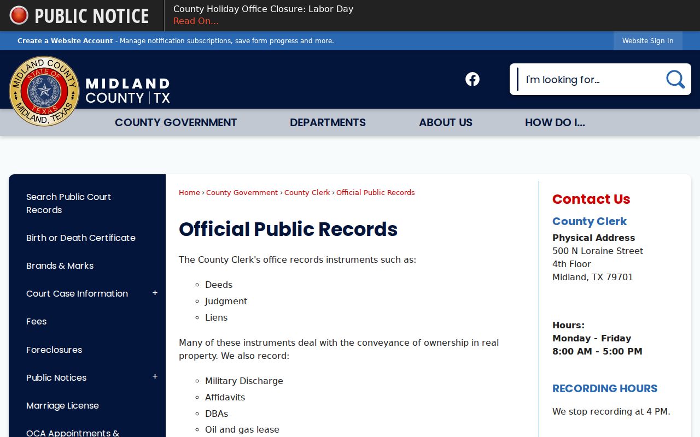
Task: Open Public Notices sidebar link
Action: (56, 377)
